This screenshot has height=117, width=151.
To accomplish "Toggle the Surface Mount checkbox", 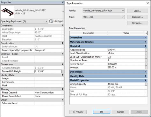I will pos(36,47).
